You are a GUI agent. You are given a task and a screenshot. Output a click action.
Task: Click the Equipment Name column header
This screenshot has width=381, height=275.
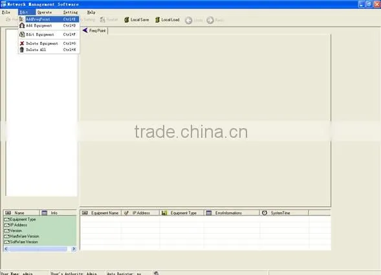pos(101,213)
